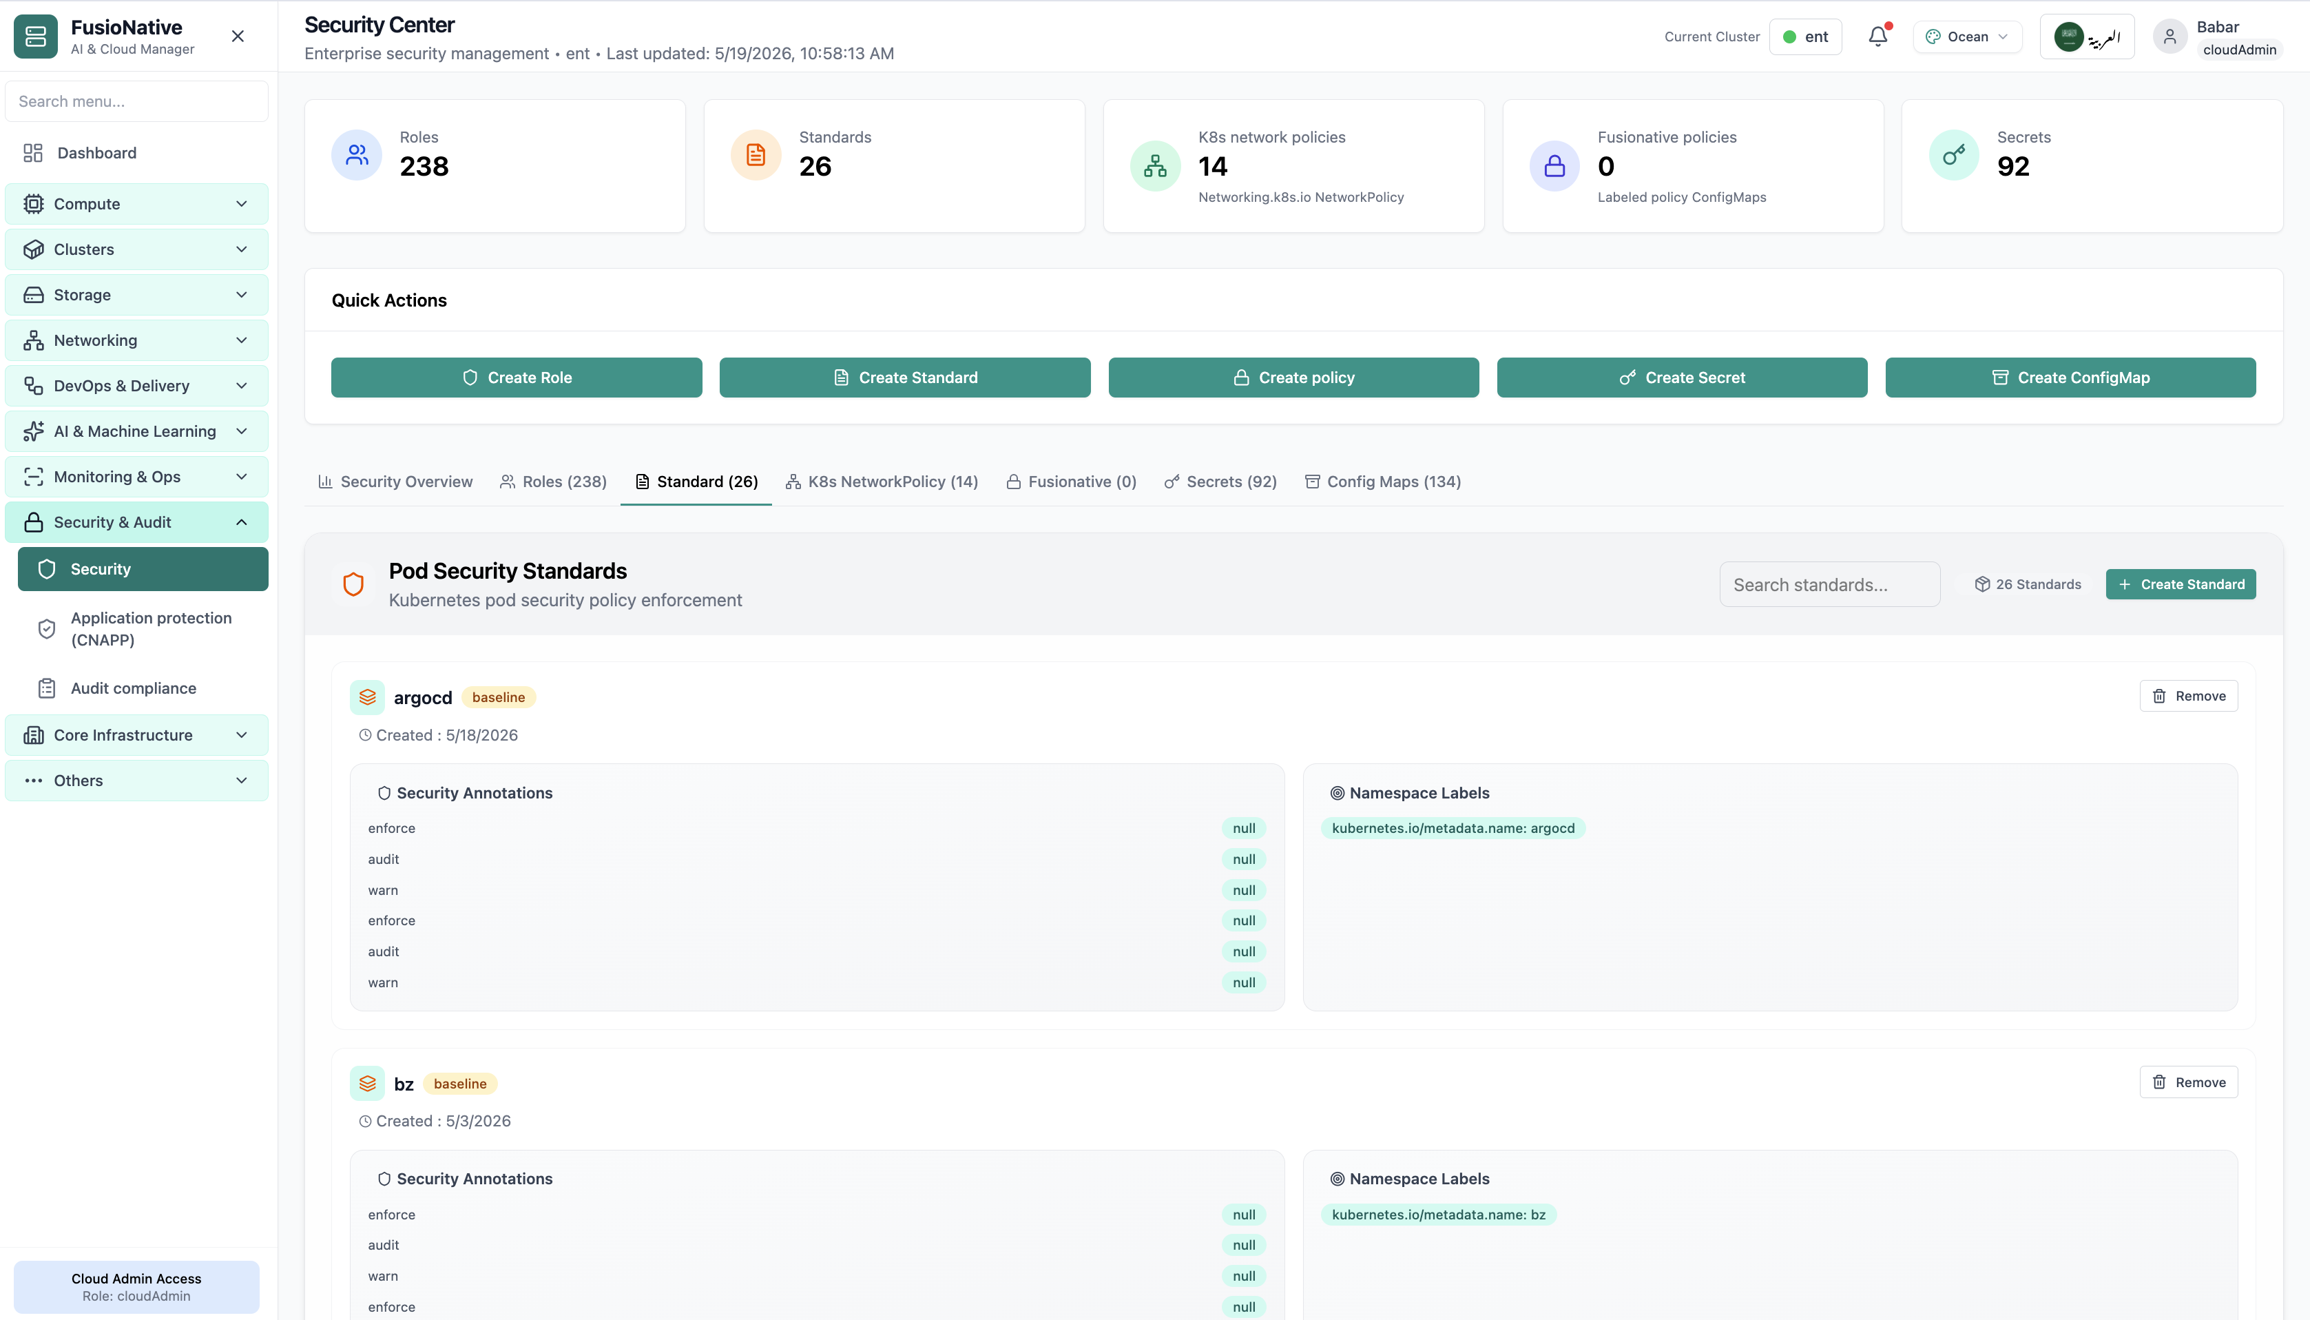Open the Ocean theme dropdown
Image resolution: width=2310 pixels, height=1320 pixels.
tap(1966, 37)
